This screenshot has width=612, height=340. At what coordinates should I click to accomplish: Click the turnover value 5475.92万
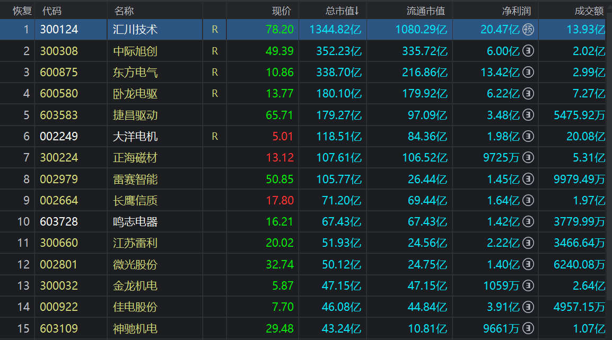579,115
